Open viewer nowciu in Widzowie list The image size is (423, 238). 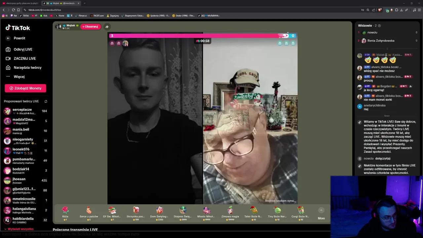click(387, 32)
